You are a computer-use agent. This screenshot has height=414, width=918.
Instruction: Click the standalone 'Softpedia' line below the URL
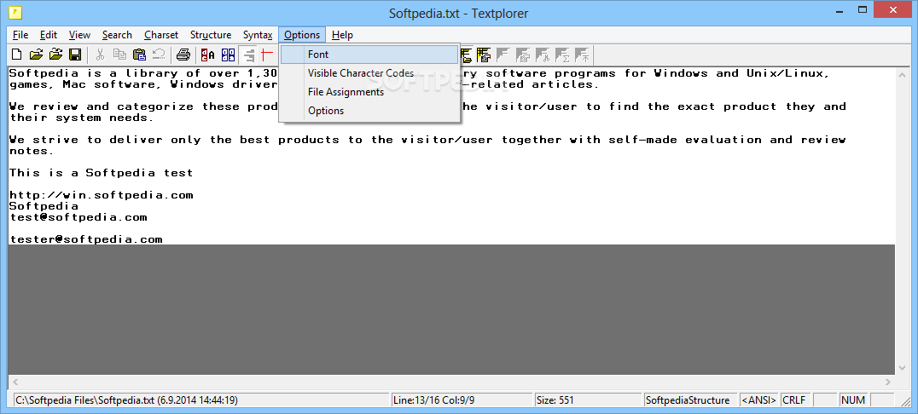pyautogui.click(x=44, y=206)
